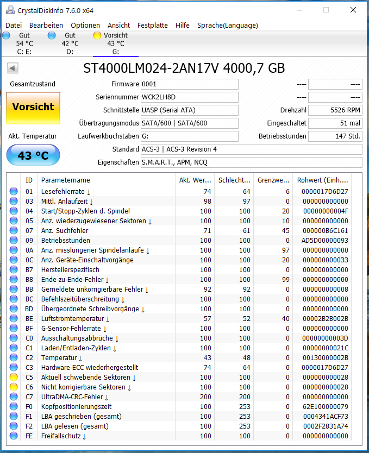Click the Laden/Entladen-Zyklen parameter name
Screen dimensions: 369x453
coord(76,348)
